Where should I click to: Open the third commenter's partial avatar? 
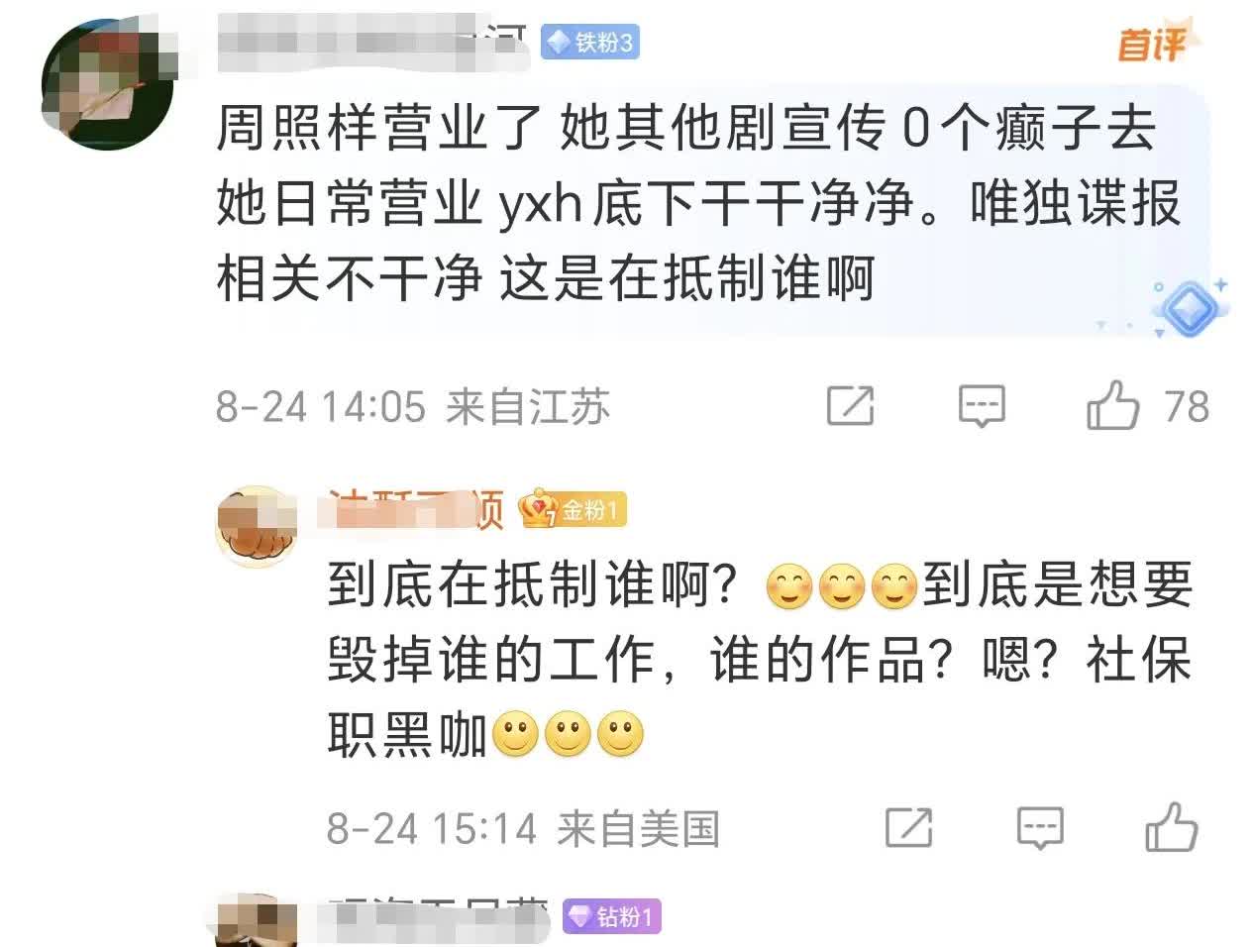tap(253, 919)
